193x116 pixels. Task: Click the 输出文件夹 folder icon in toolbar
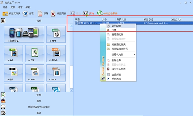pyautogui.click(x=5, y=13)
